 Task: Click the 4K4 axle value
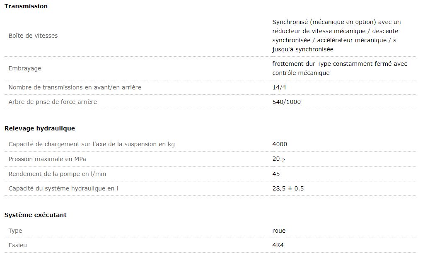[278, 245]
